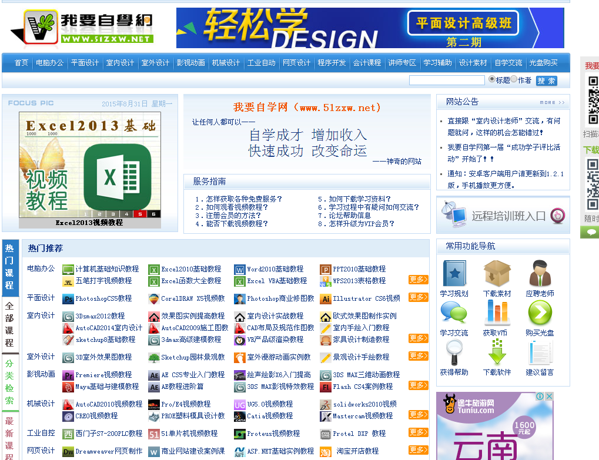Click the Flash CS4案例教程 Fl icon
Screen dimensions: 599x460
[326, 387]
